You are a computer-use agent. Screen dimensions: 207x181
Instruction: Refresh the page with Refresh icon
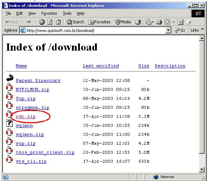point(50,22)
